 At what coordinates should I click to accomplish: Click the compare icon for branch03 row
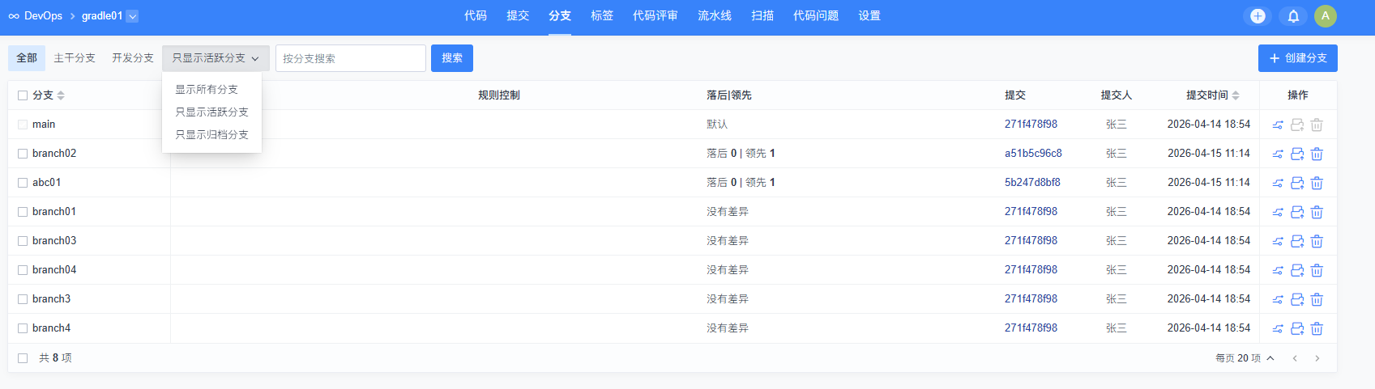click(1278, 241)
